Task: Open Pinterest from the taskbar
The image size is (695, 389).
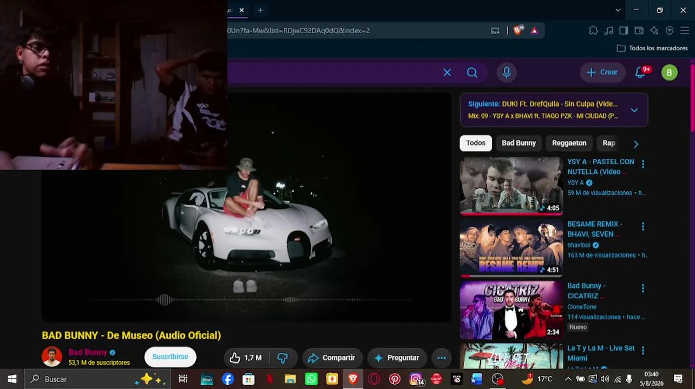Action: click(395, 379)
